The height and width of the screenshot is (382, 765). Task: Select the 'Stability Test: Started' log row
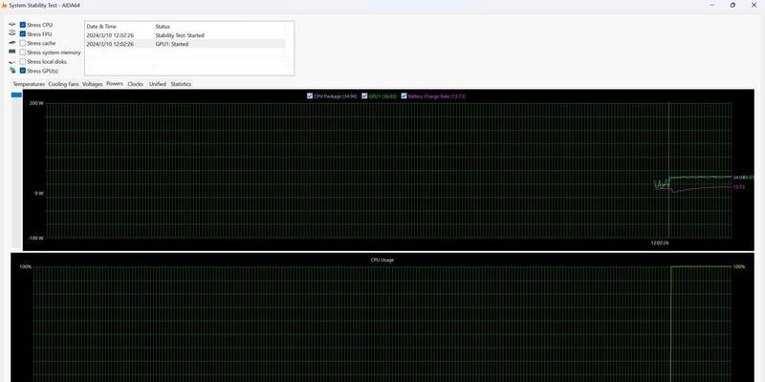pos(186,35)
